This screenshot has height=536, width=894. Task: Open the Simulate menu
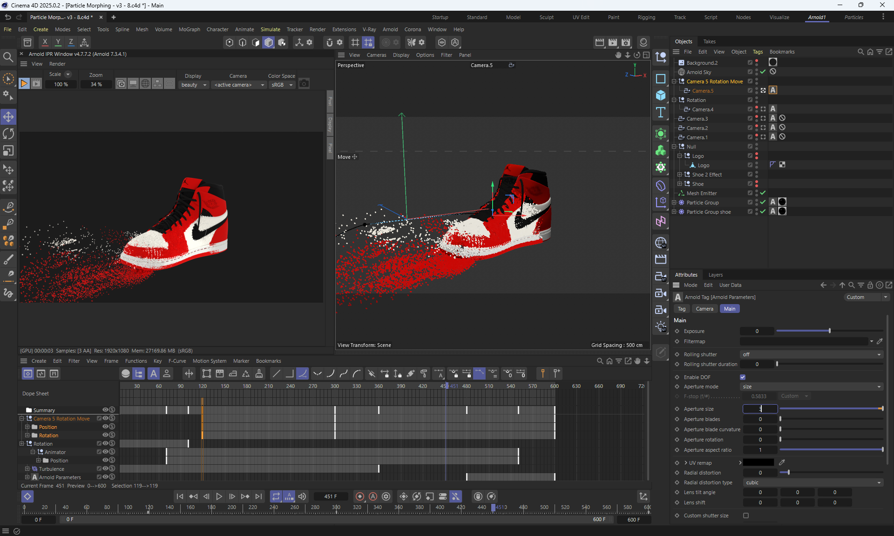coord(270,29)
